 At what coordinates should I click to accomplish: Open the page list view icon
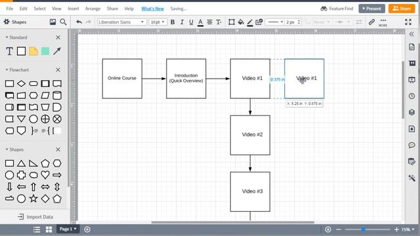coord(37,229)
